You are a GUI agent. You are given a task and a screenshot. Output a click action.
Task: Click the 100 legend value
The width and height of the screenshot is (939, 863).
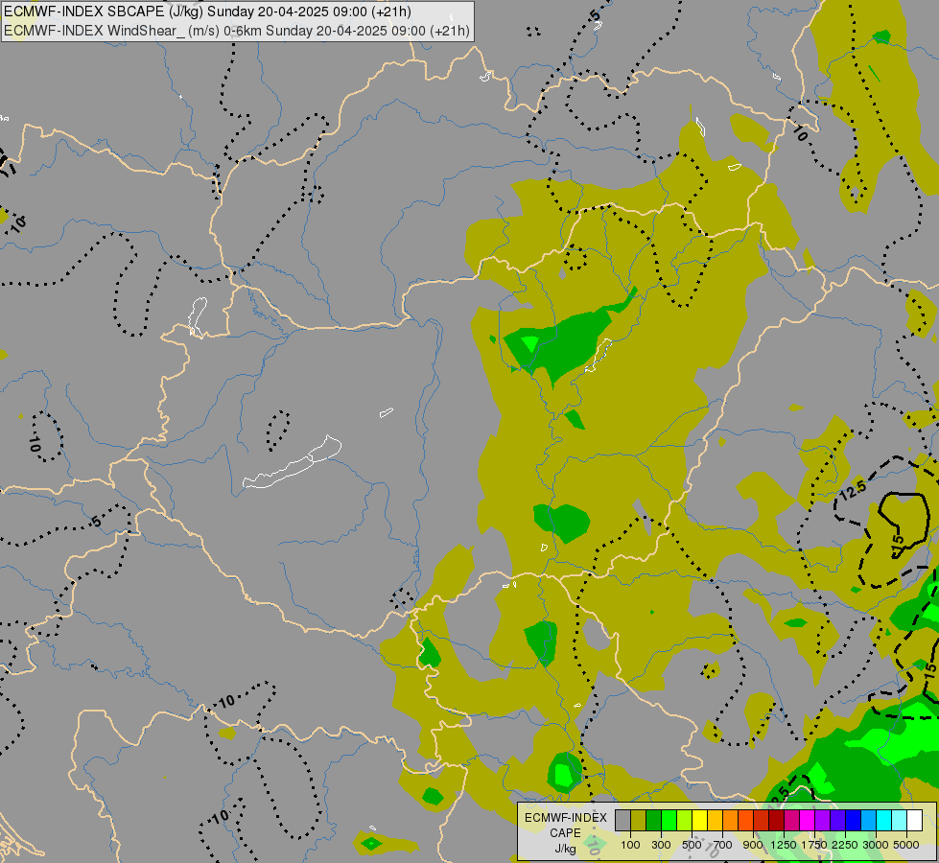tap(630, 845)
